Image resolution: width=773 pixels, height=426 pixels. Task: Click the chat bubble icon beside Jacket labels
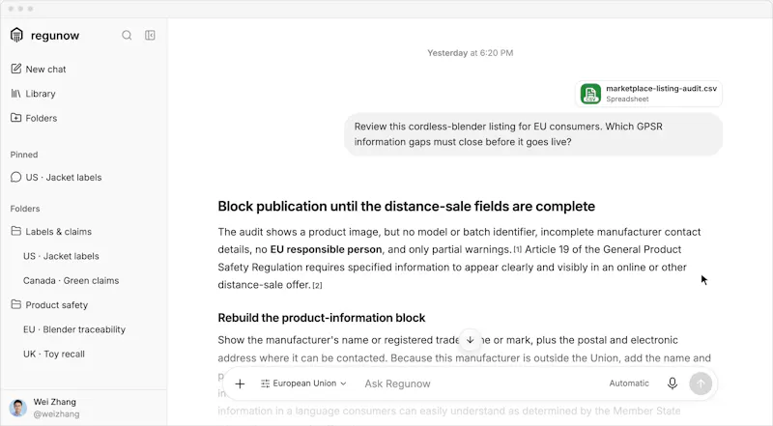[15, 177]
